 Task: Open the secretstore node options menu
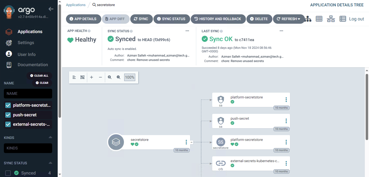(x=186, y=142)
